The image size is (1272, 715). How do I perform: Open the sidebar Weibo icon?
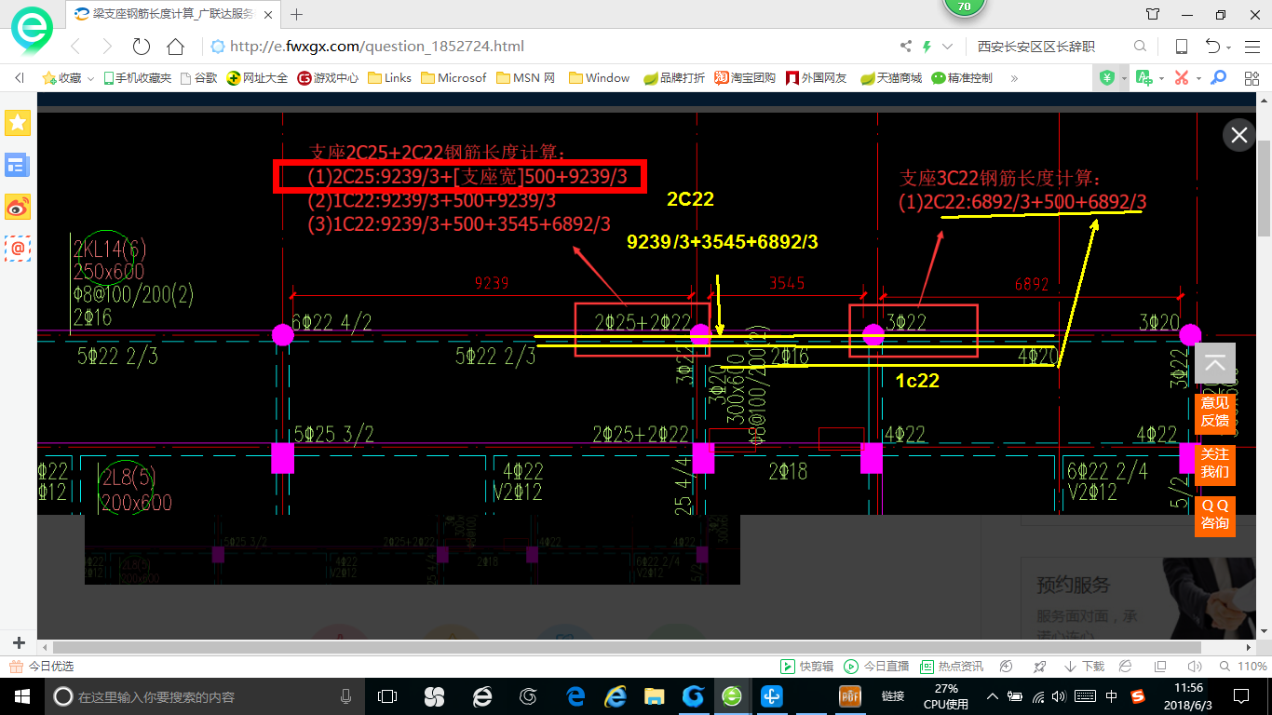point(18,207)
